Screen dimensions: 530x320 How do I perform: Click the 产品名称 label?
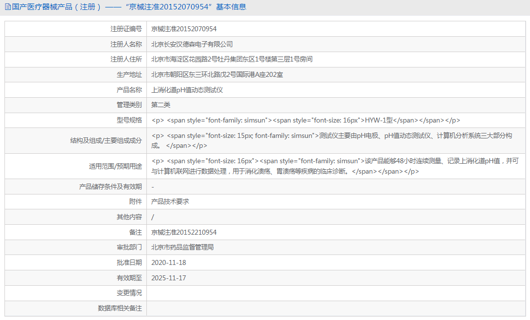click(x=130, y=90)
